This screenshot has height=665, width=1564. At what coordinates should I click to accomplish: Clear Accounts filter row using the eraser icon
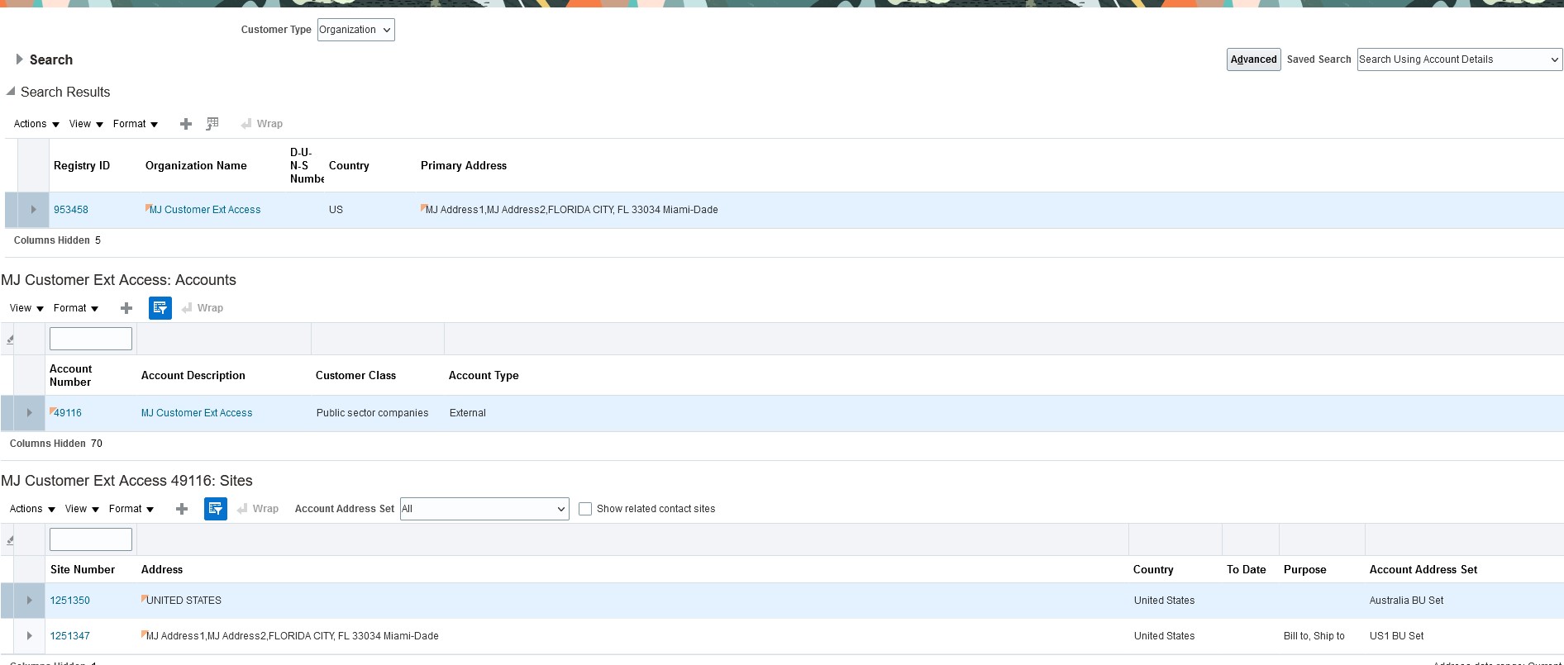point(10,339)
